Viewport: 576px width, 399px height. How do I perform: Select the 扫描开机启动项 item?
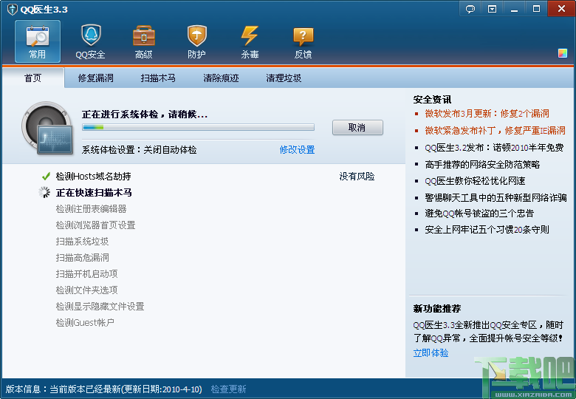point(86,273)
